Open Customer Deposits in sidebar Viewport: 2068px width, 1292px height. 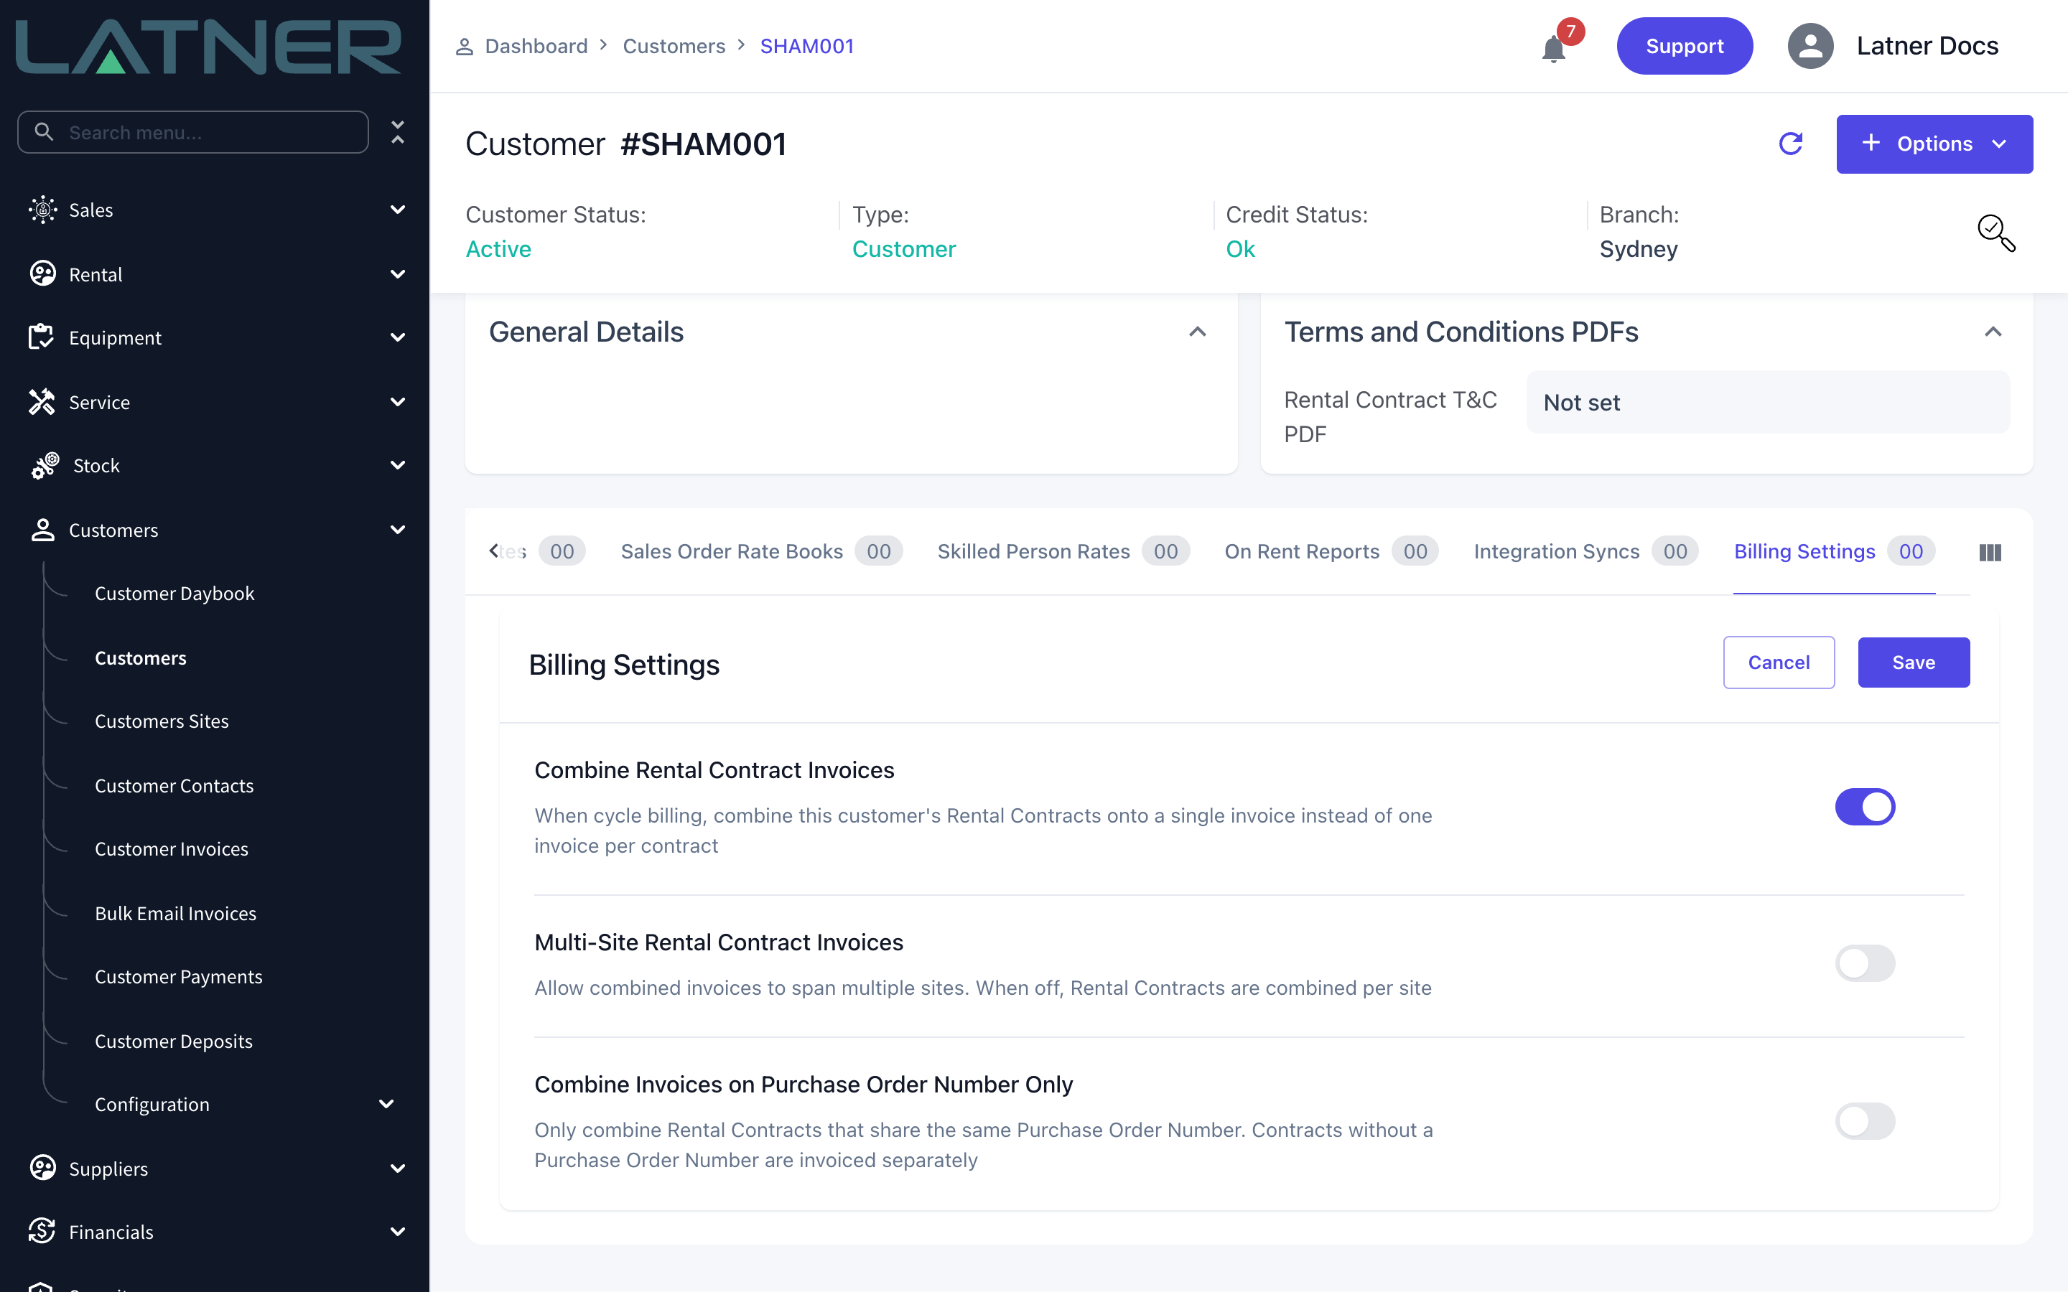pos(174,1041)
